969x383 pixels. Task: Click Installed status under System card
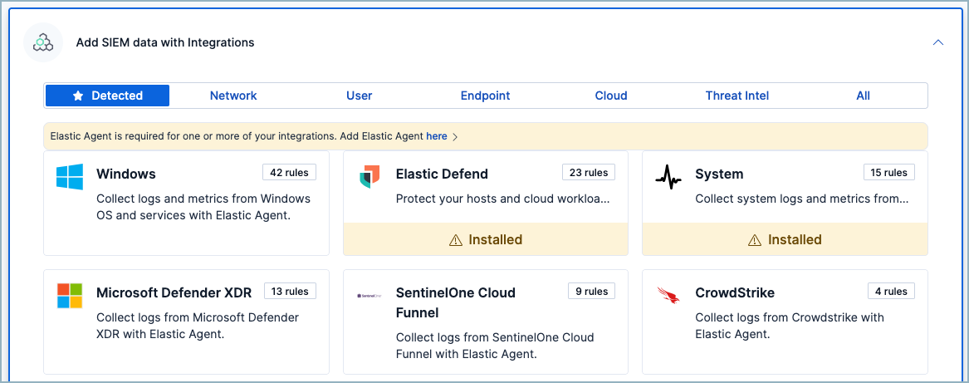[x=785, y=239]
